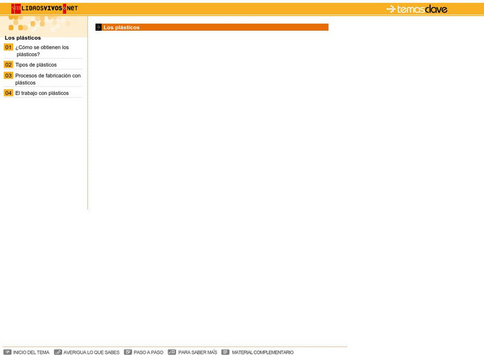This screenshot has height=355, width=484.
Task: Open PARA SABER MÁS
Action: point(198,352)
